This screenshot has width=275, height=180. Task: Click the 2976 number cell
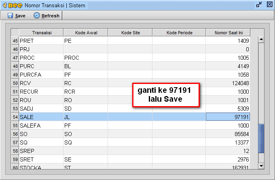[x=228, y=159]
